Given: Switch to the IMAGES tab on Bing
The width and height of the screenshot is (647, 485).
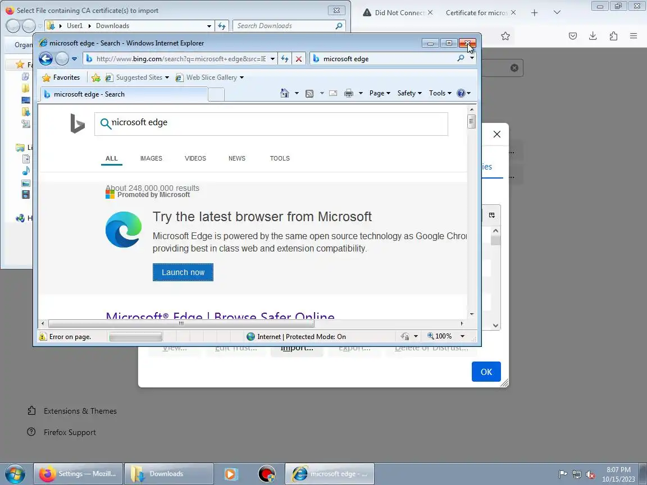Looking at the screenshot, I should 151,158.
